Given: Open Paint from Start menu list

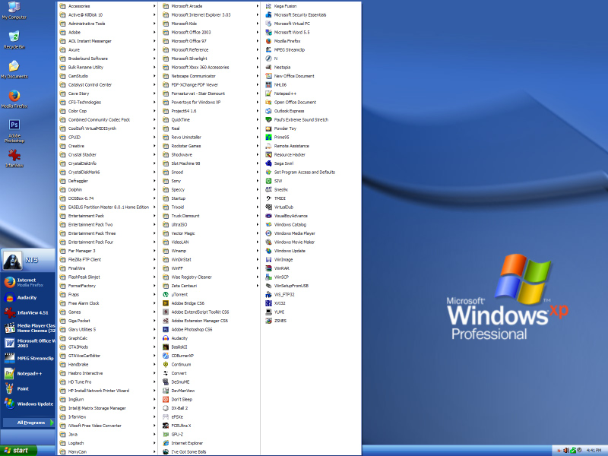Looking at the screenshot, I should pyautogui.click(x=28, y=388).
